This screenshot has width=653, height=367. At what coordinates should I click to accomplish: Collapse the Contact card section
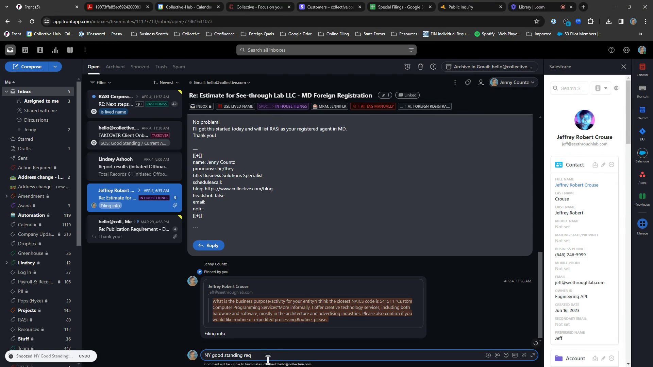(x=612, y=165)
